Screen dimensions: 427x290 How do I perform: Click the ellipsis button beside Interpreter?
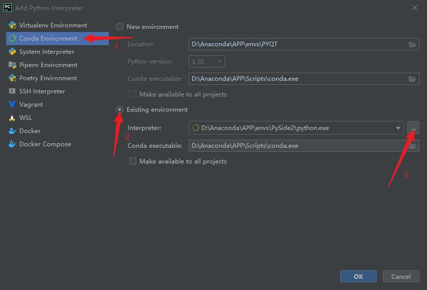(413, 128)
